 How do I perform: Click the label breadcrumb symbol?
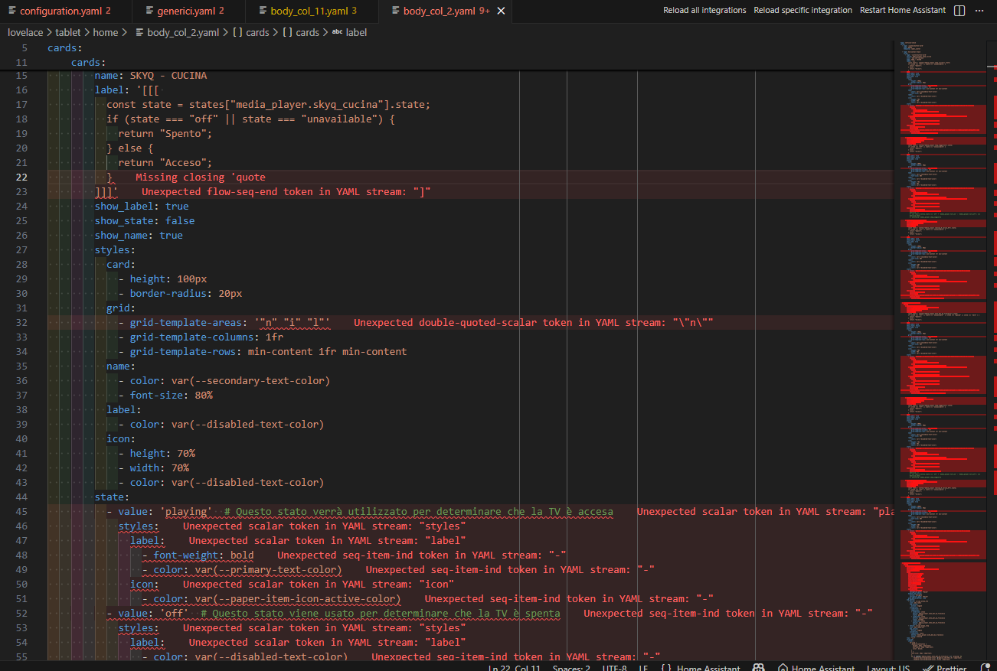point(355,33)
